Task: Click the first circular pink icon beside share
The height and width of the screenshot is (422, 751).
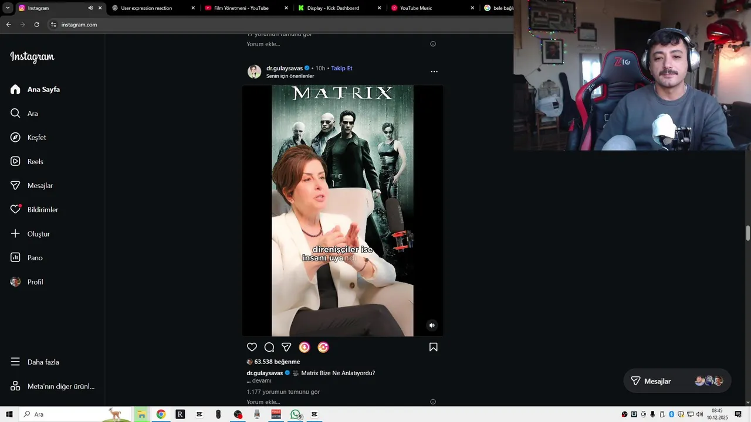Action: (x=305, y=347)
